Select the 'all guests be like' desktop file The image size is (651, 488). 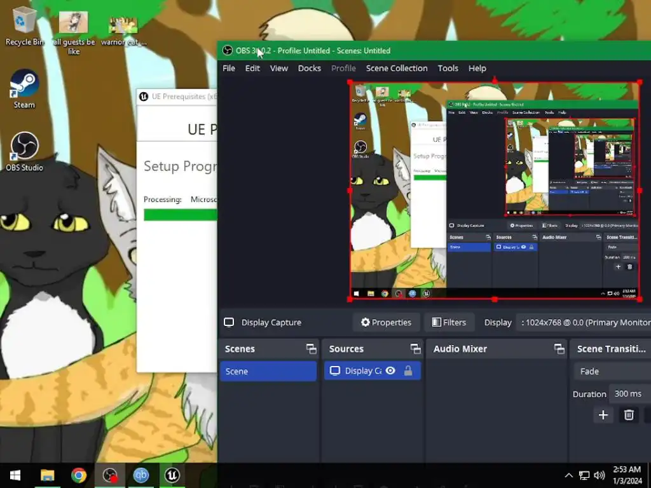tap(74, 32)
